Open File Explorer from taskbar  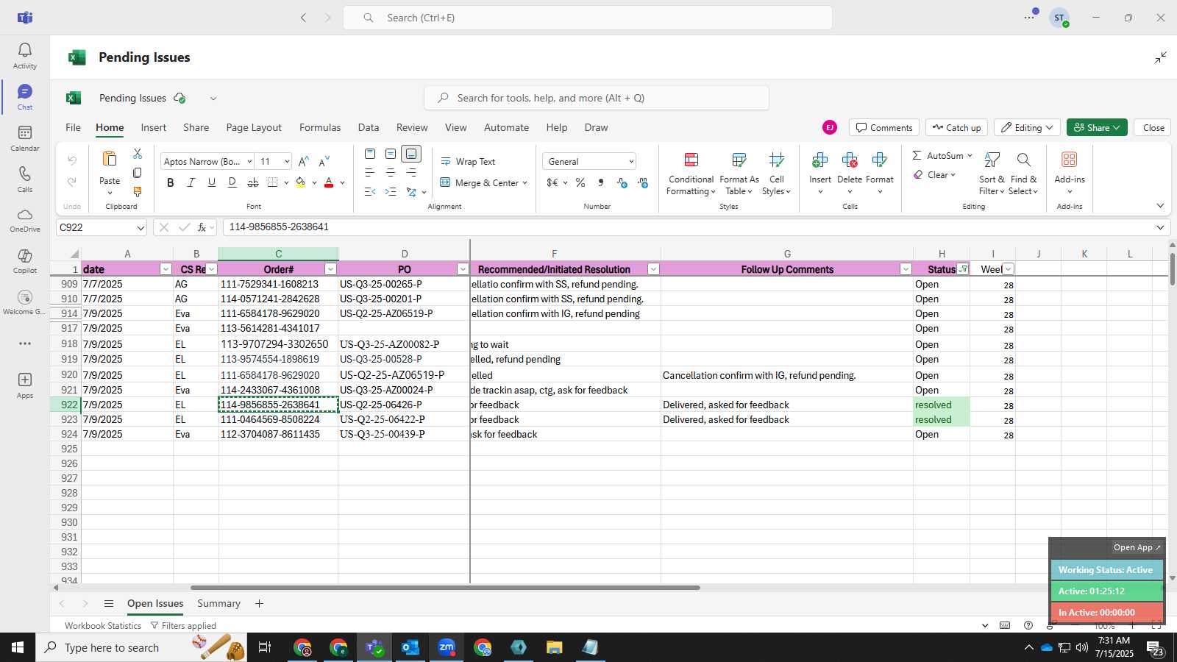[x=554, y=647]
